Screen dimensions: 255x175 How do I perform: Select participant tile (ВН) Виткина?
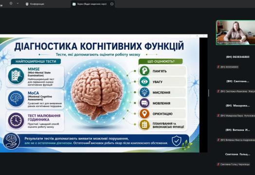tap(237, 130)
